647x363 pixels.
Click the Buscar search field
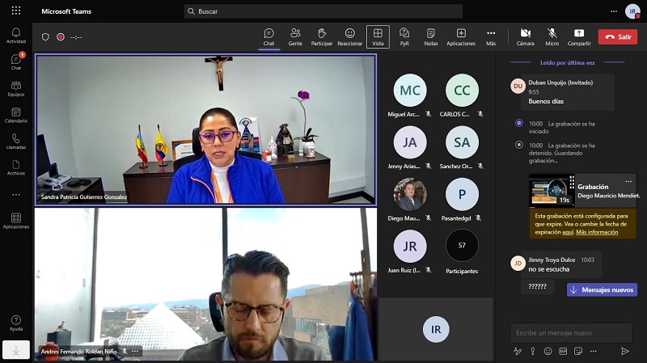tap(323, 11)
